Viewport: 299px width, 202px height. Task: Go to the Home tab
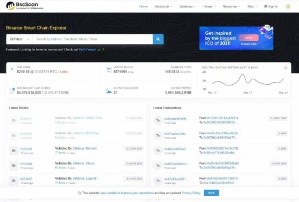[x=143, y=6]
